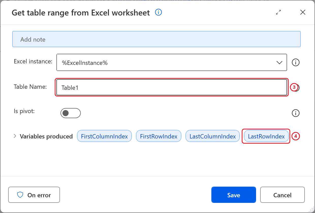The height and width of the screenshot is (213, 315).
Task: Toggle the Is pivot switch
Action: [x=71, y=113]
